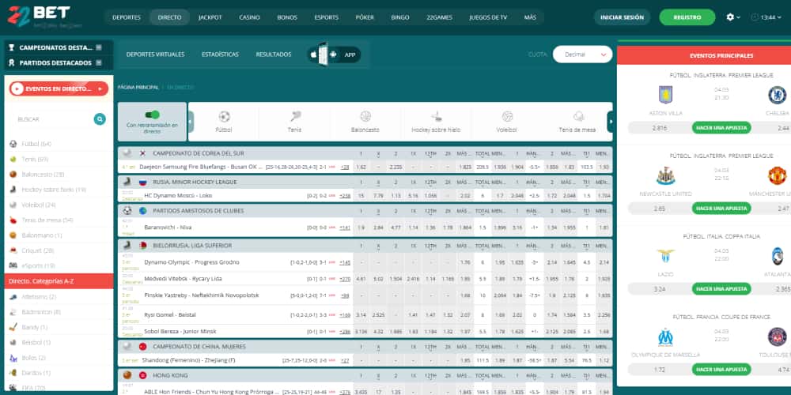Open Atletismo in A-Z list
The width and height of the screenshot is (791, 395).
click(39, 297)
